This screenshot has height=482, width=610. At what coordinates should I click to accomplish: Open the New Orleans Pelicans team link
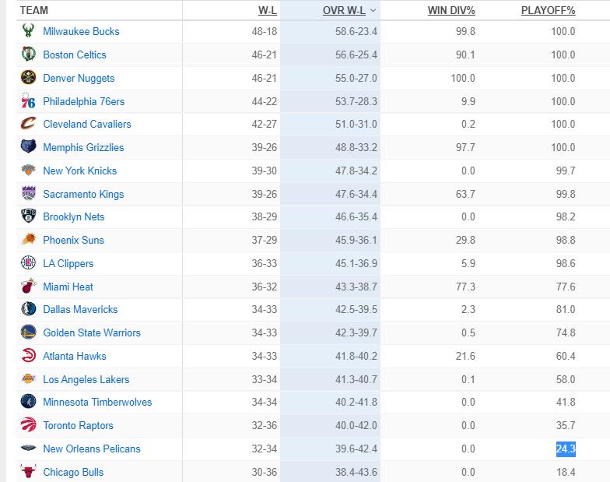92,449
